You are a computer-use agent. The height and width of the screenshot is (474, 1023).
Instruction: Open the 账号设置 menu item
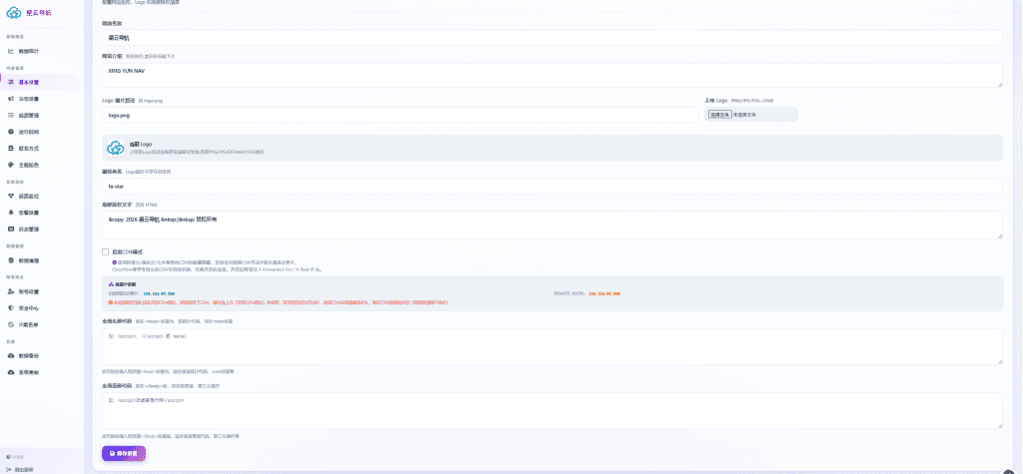coord(39,291)
